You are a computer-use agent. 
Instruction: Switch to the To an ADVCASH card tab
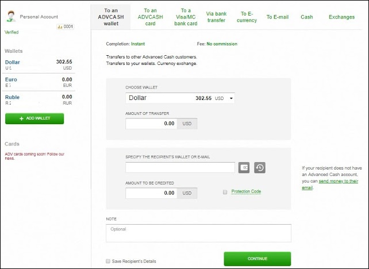(151, 17)
